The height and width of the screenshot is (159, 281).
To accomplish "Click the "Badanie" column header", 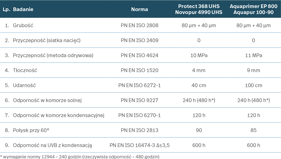I will click(x=23, y=9).
